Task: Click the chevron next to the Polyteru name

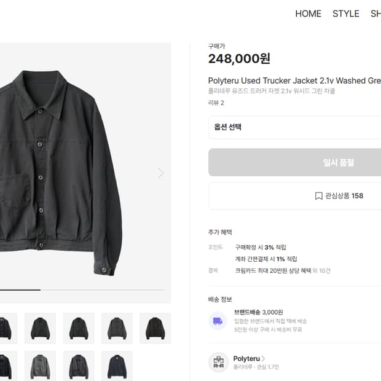Action: (264, 358)
